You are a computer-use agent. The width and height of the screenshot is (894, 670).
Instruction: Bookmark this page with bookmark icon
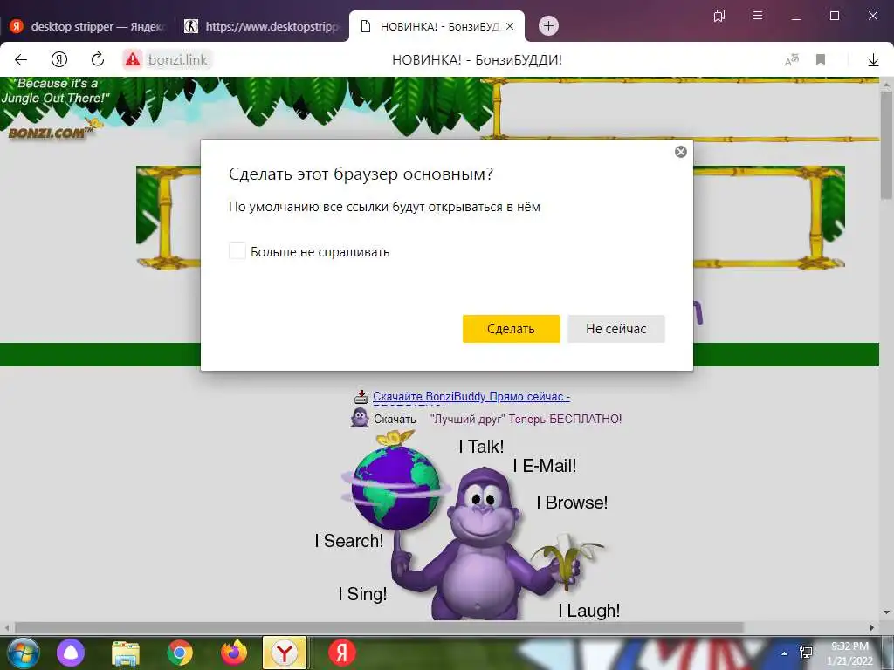click(x=821, y=59)
